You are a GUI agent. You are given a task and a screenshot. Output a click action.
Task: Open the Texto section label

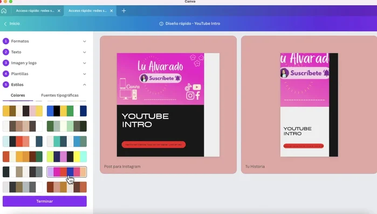(x=16, y=52)
